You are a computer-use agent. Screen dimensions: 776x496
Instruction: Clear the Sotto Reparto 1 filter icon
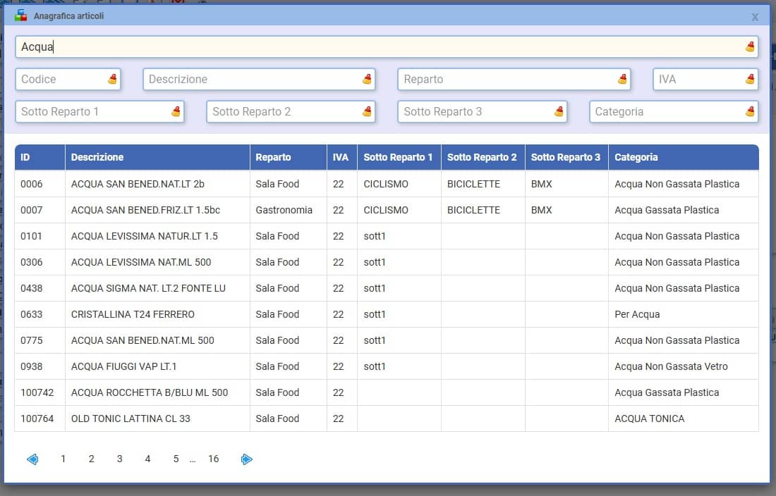pyautogui.click(x=176, y=111)
